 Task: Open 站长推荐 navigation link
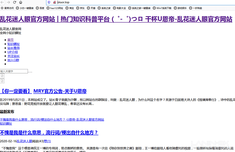tap(14, 48)
